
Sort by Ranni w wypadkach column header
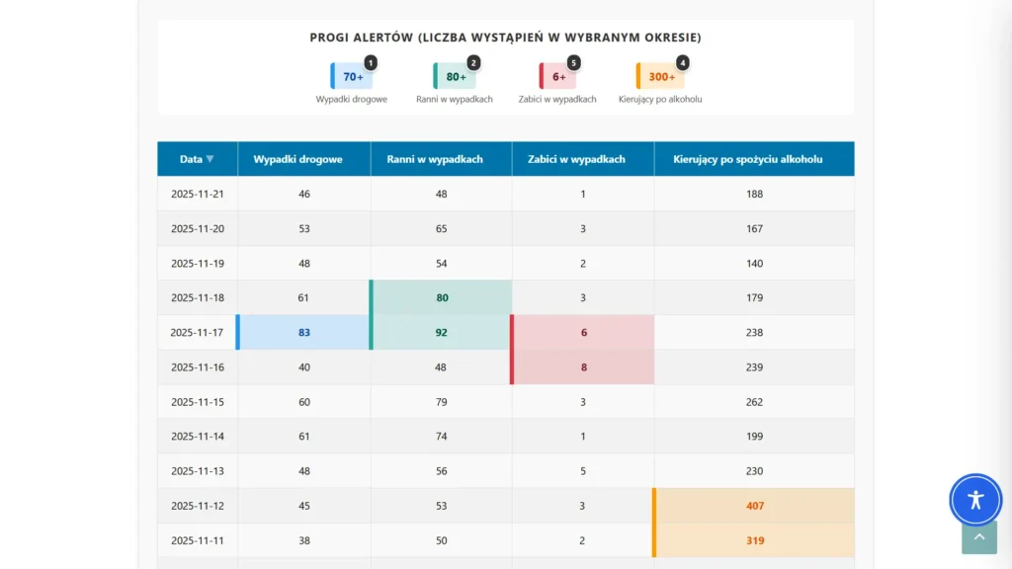click(x=441, y=159)
